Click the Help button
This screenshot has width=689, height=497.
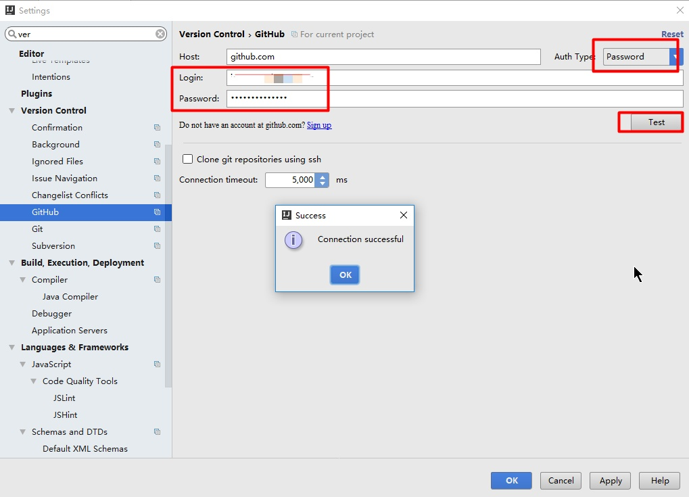(659, 481)
